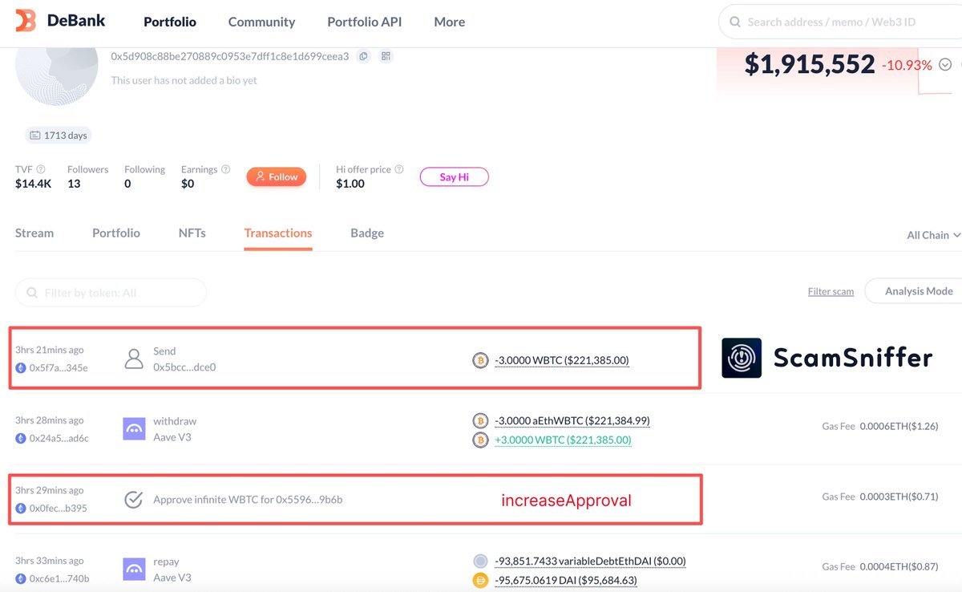Toggle the Filter scam option
The image size is (962, 592).
point(831,291)
